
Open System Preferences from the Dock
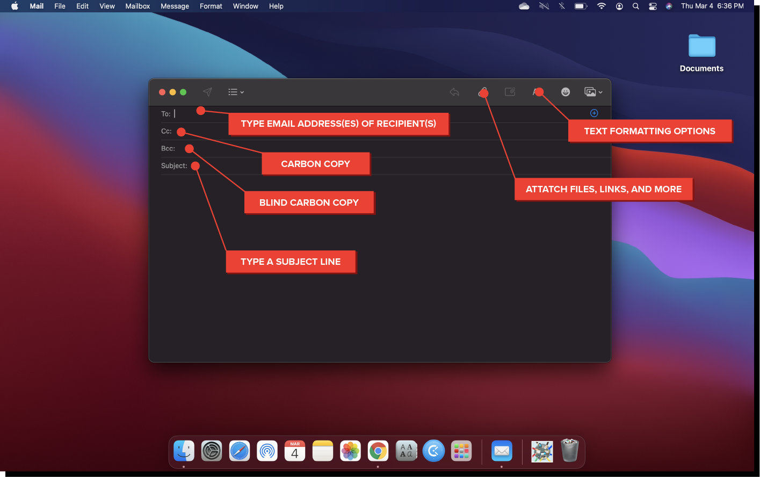pos(212,451)
